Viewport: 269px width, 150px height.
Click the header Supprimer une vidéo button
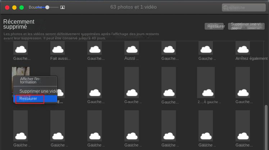[246, 26]
